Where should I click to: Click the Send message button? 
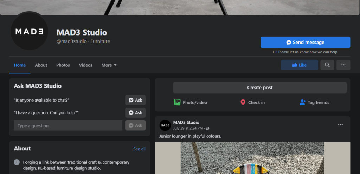(305, 42)
